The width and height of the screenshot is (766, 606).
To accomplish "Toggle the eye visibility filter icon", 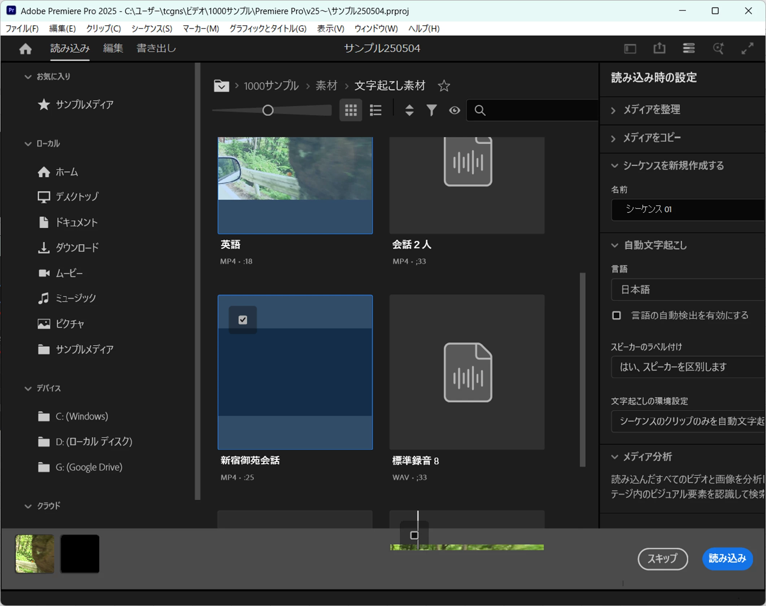I will coord(454,110).
